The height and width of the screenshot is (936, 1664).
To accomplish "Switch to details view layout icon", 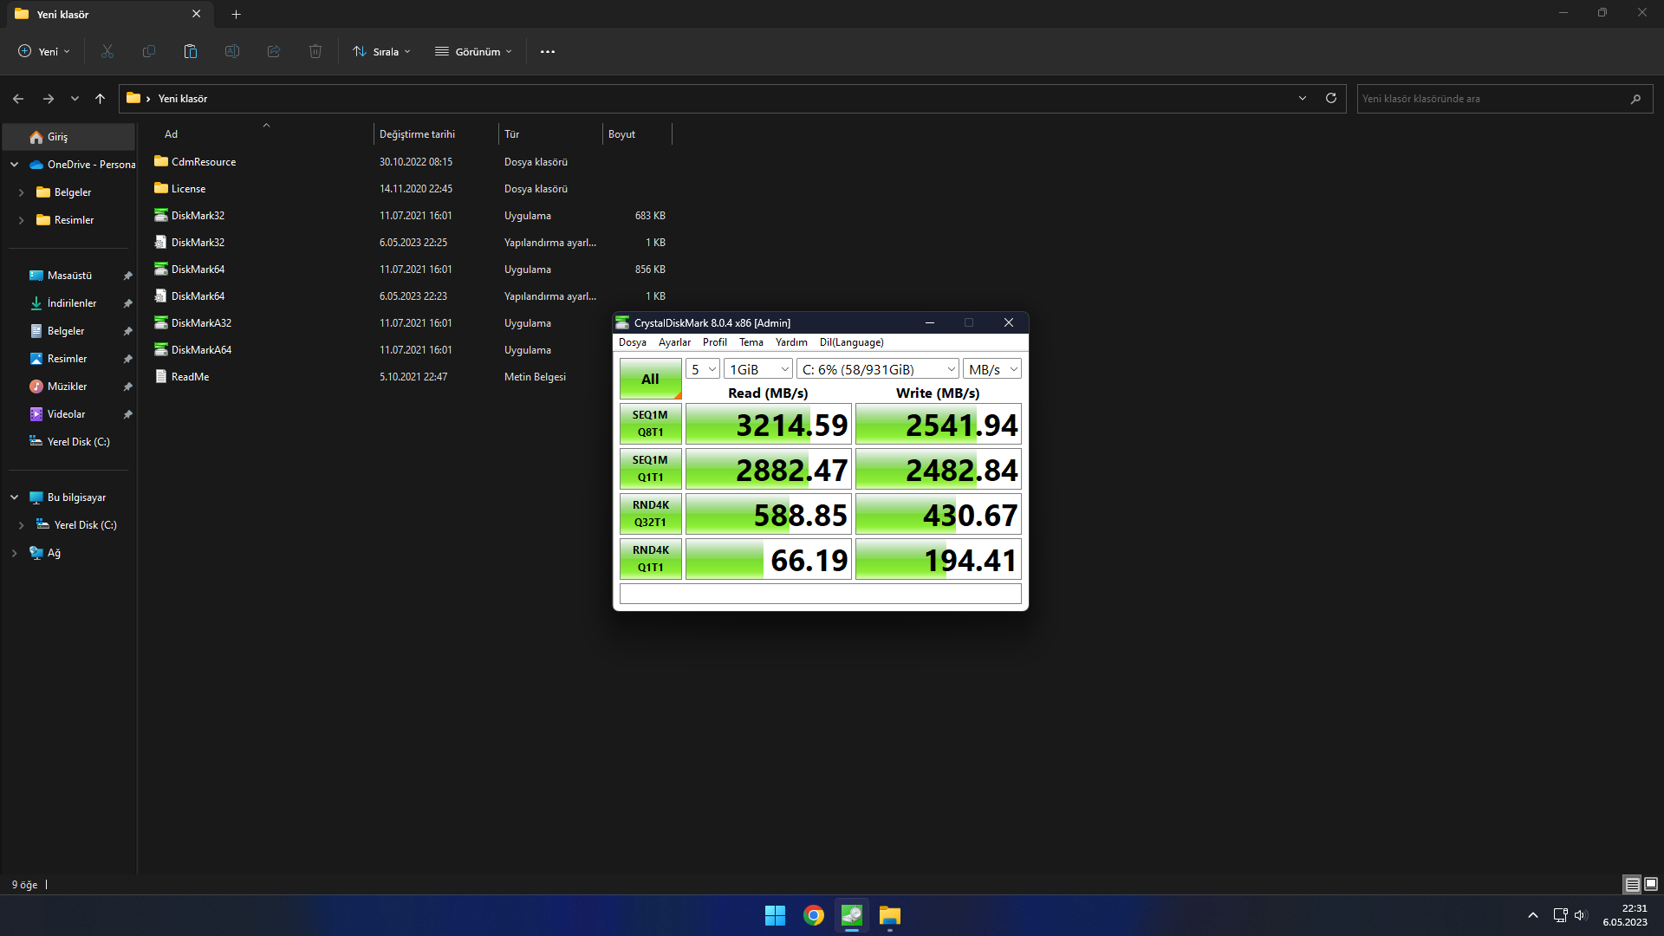I will click(1632, 884).
